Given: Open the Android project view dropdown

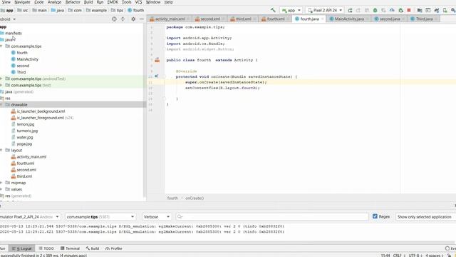Looking at the screenshot, I should pos(8,19).
